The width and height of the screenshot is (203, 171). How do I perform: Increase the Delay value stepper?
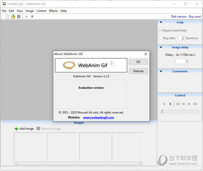pyautogui.click(x=187, y=61)
